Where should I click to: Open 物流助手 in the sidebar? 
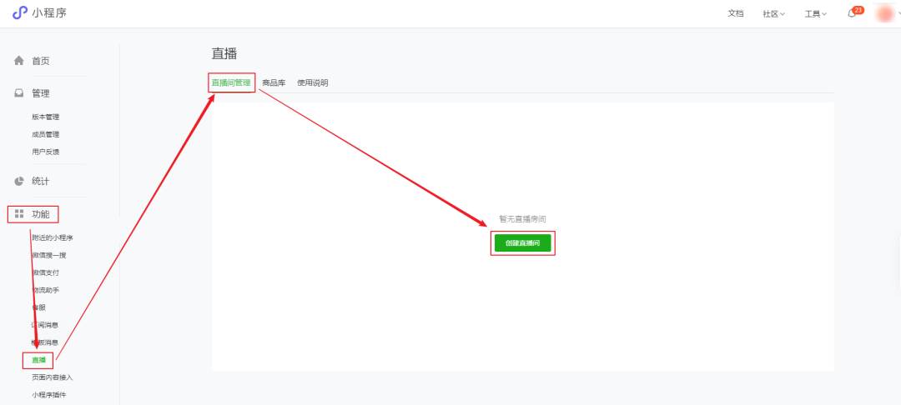(x=45, y=290)
